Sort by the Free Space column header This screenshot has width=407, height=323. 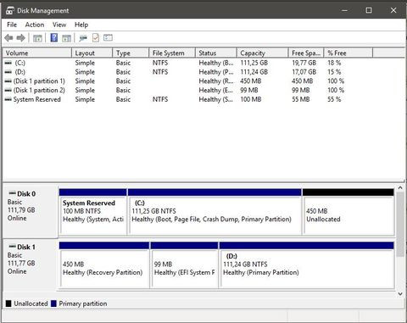[306, 53]
